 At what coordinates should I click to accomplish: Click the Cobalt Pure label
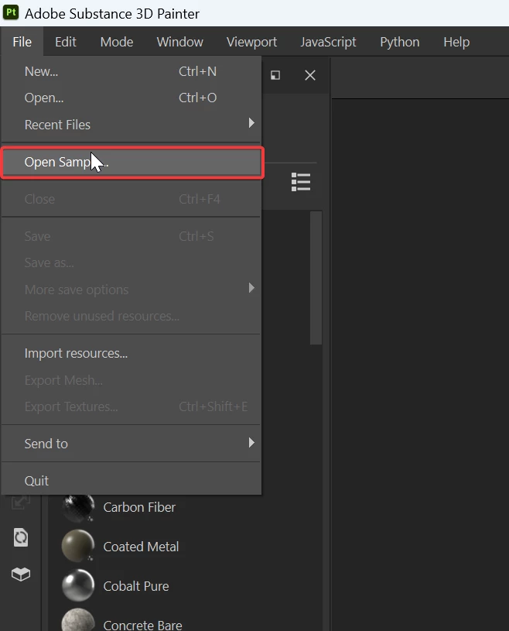[136, 586]
